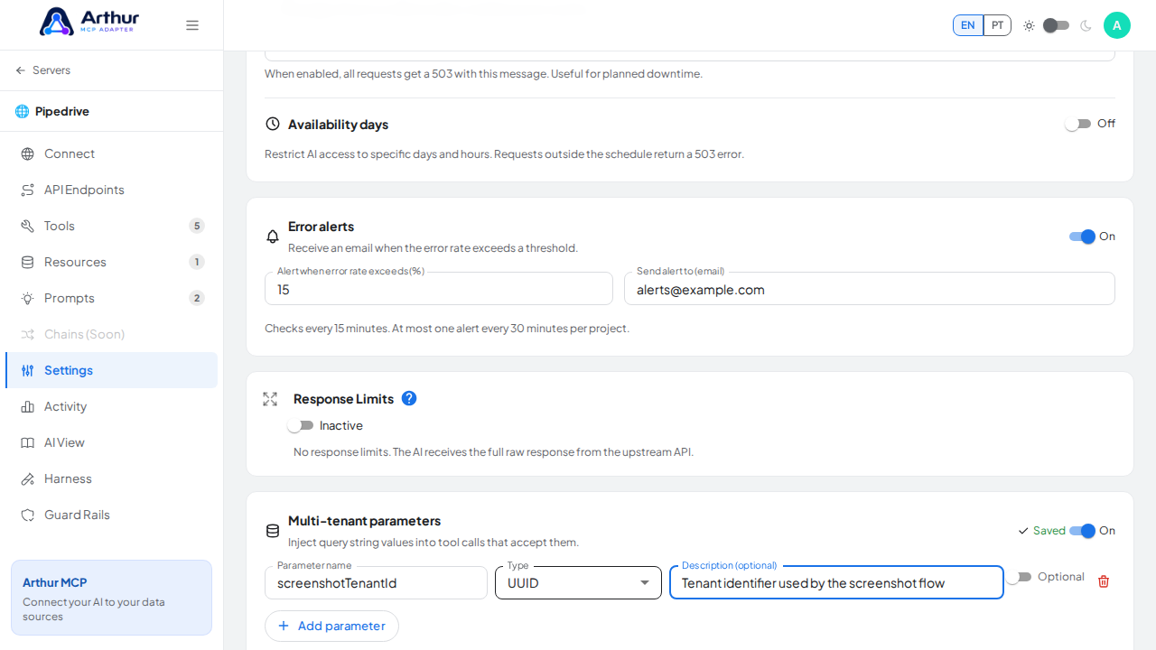The width and height of the screenshot is (1156, 650).
Task: Click the green Saved status indicator
Action: click(x=1041, y=531)
